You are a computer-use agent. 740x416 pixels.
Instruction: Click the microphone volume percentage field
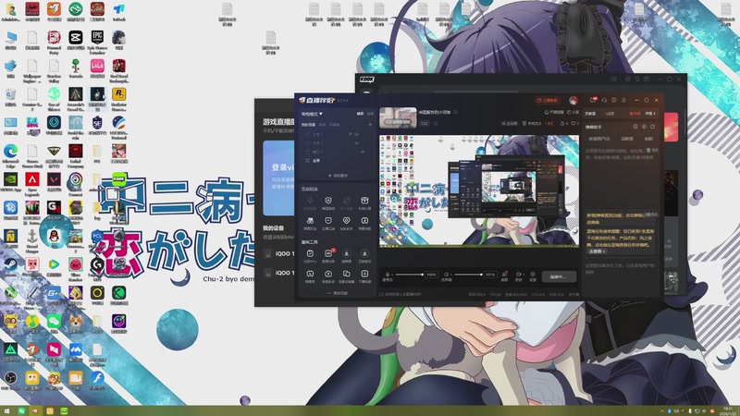(x=431, y=275)
